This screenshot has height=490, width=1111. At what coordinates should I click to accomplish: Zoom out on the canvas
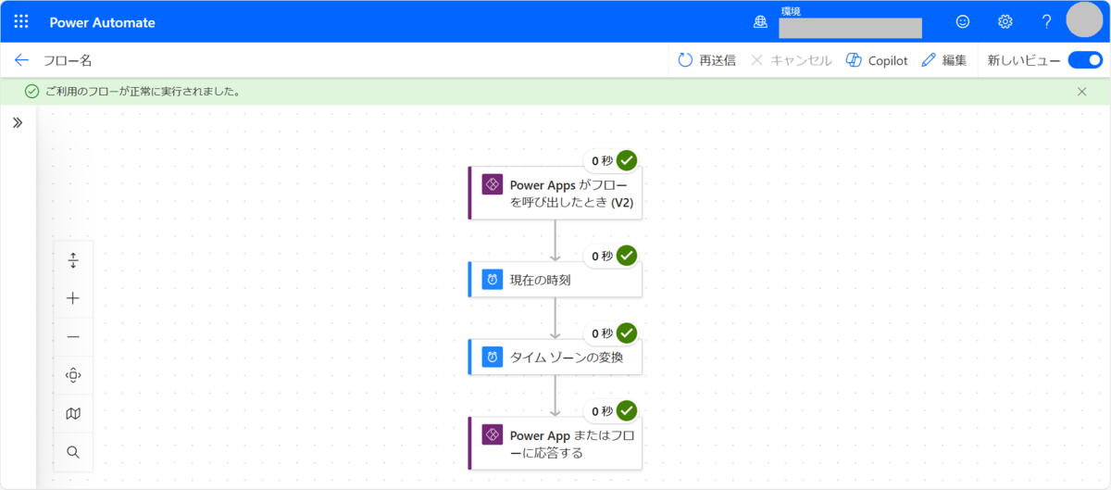pos(73,337)
